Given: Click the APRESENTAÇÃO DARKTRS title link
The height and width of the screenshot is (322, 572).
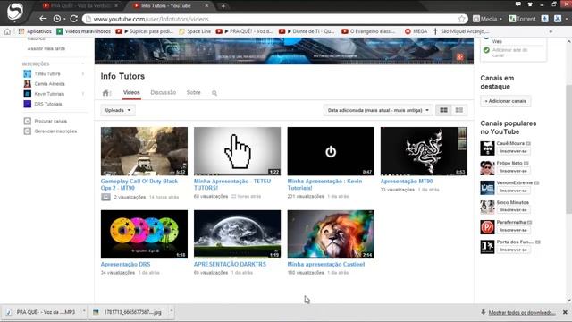Looking at the screenshot, I should (230, 264).
